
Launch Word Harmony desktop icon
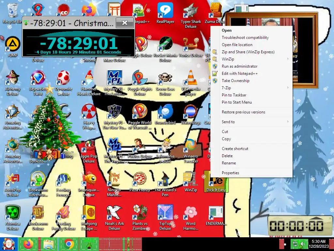pyautogui.click(x=190, y=218)
